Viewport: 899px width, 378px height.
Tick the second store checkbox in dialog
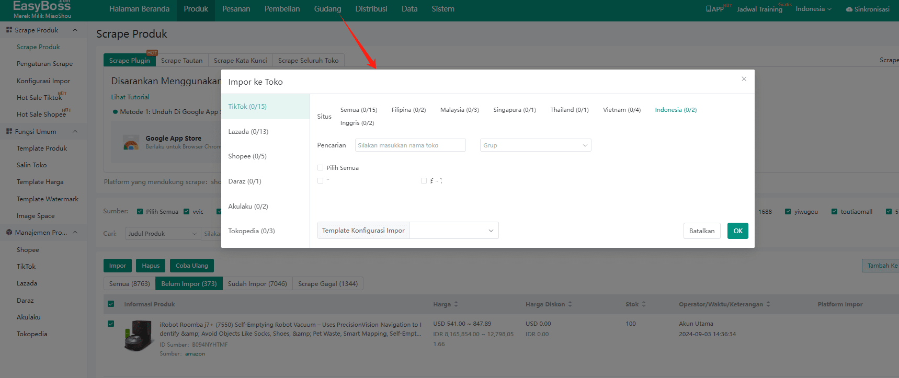[424, 181]
